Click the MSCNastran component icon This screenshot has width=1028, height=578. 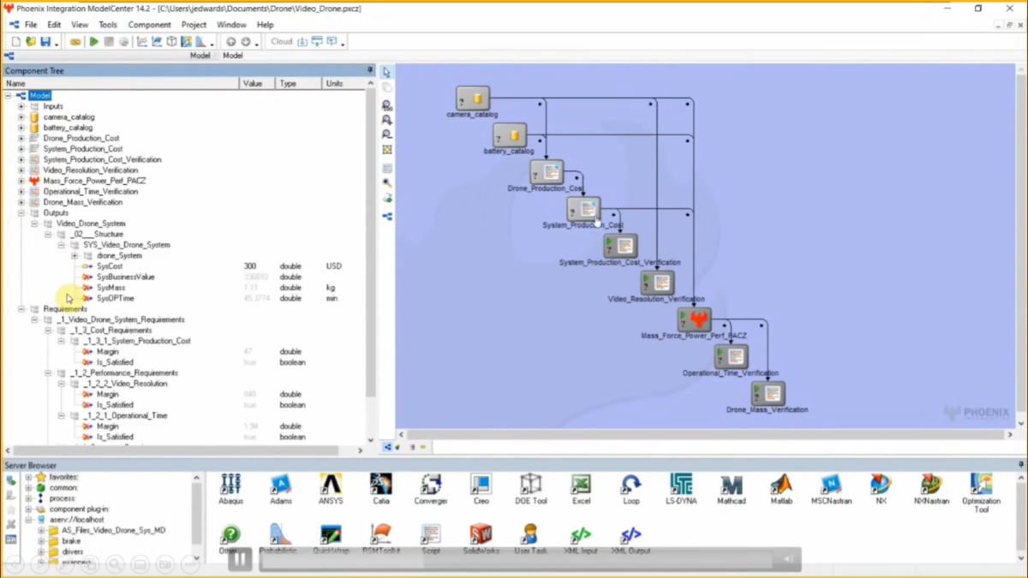coord(831,490)
